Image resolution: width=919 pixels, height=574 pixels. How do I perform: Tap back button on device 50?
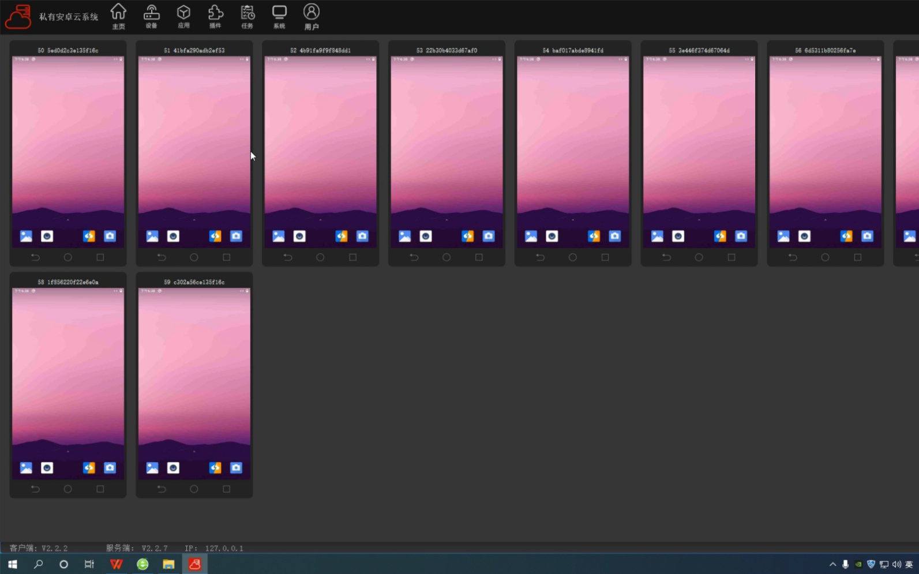(x=35, y=257)
